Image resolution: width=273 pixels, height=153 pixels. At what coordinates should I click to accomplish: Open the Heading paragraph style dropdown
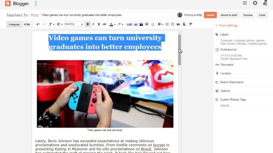[x=73, y=24]
